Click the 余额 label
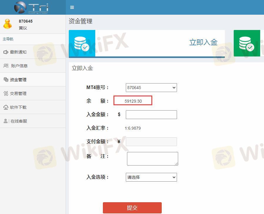 [x=98, y=101]
